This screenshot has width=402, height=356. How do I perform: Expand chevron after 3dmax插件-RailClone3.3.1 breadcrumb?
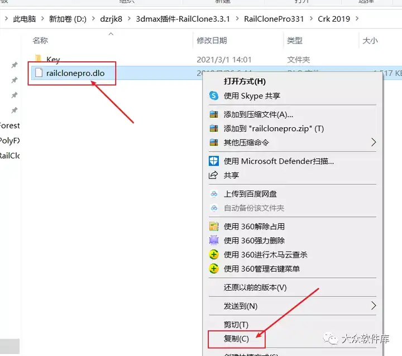point(237,19)
